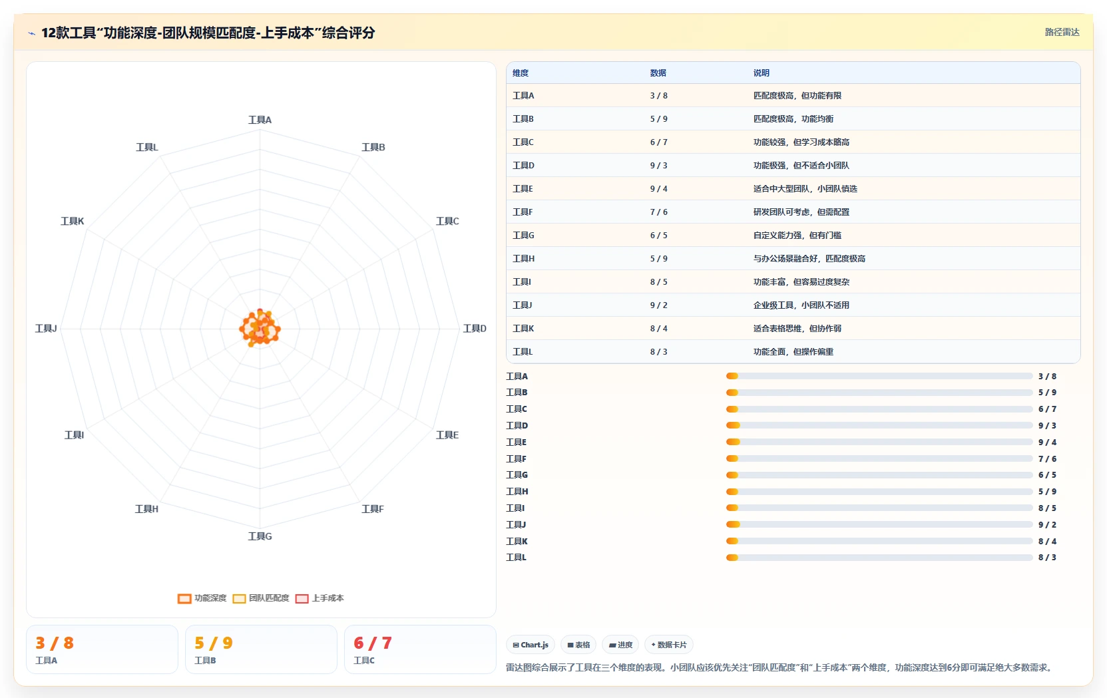Click the 工具D axis label on radar chart
The image size is (1107, 698).
tap(475, 329)
